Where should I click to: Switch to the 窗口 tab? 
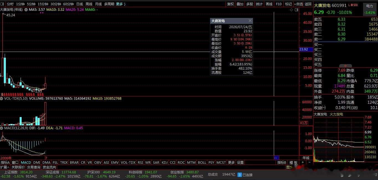tap(15, 163)
